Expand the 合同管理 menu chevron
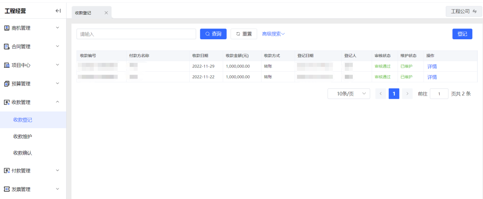Image resolution: width=483 pixels, height=199 pixels. click(x=57, y=46)
